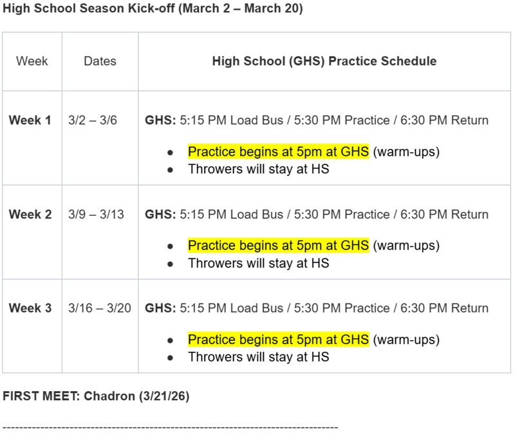Click the High School Season Kick-off heading
The height and width of the screenshot is (433, 515).
[153, 10]
